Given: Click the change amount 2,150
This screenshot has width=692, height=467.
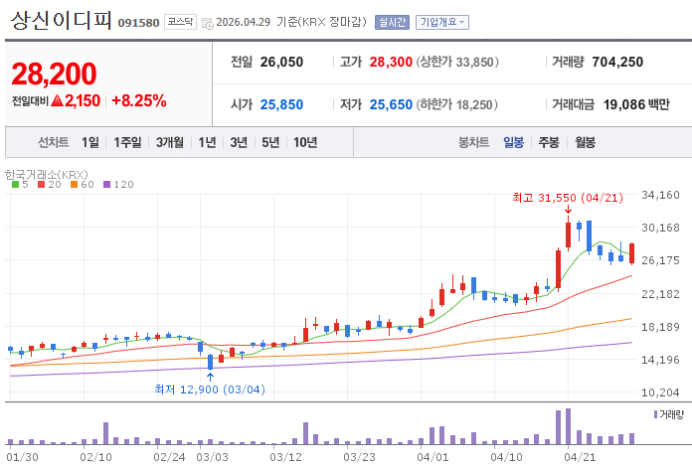Looking at the screenshot, I should click(x=83, y=101).
